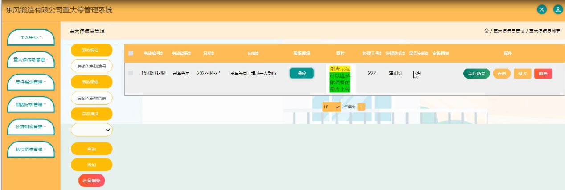565x190 pixels.
Task: Sort by the 事故编号 column header
Action: (x=153, y=54)
